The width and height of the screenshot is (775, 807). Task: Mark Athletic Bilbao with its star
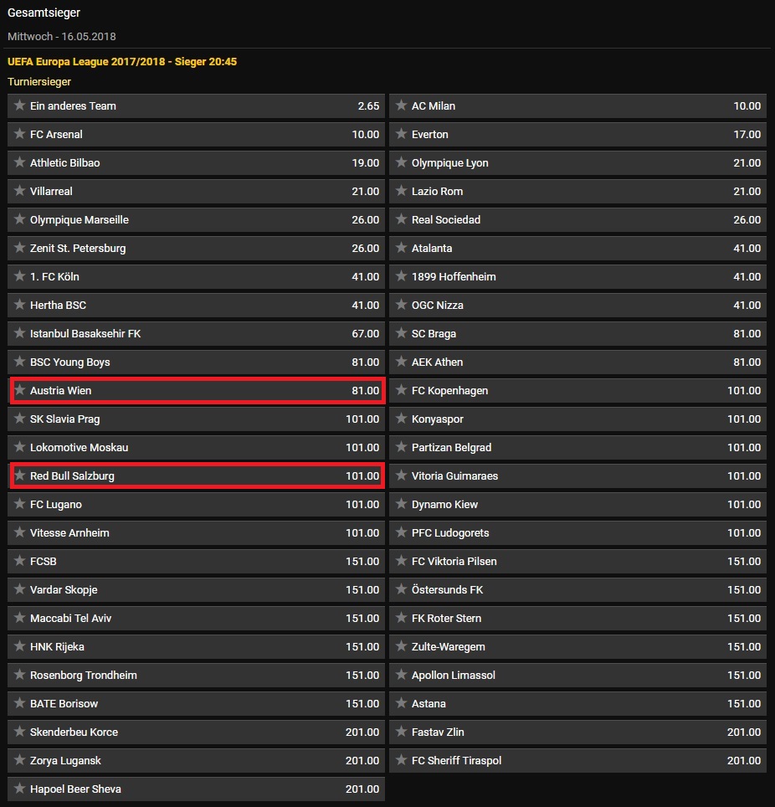pos(19,162)
